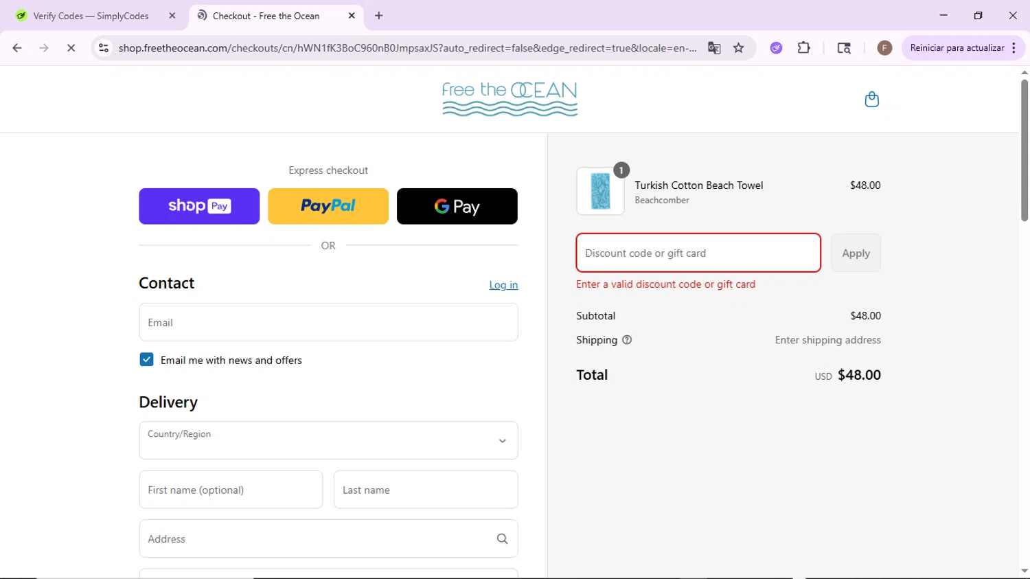
Task: Focus the First name (optional) field
Action: tap(231, 490)
